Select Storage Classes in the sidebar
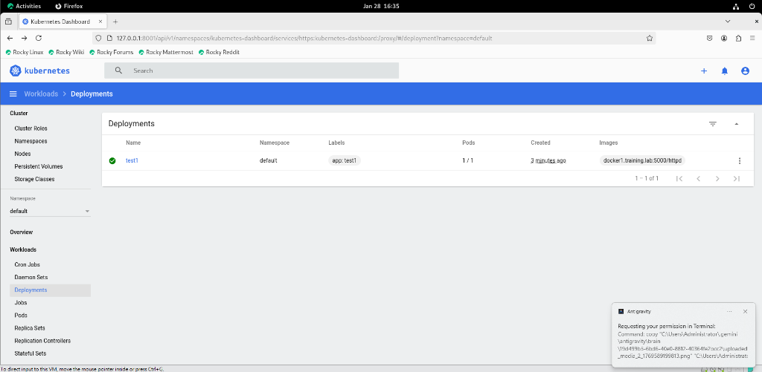Image resolution: width=762 pixels, height=372 pixels. pos(34,179)
